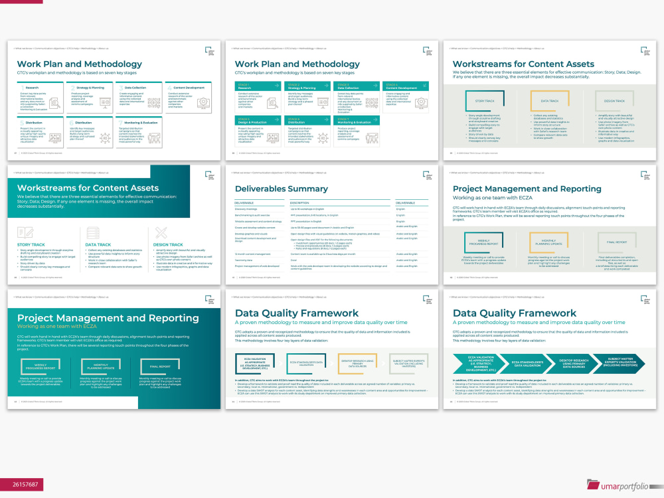
Task: Select the About us navigation item
Action: pos(103,48)
